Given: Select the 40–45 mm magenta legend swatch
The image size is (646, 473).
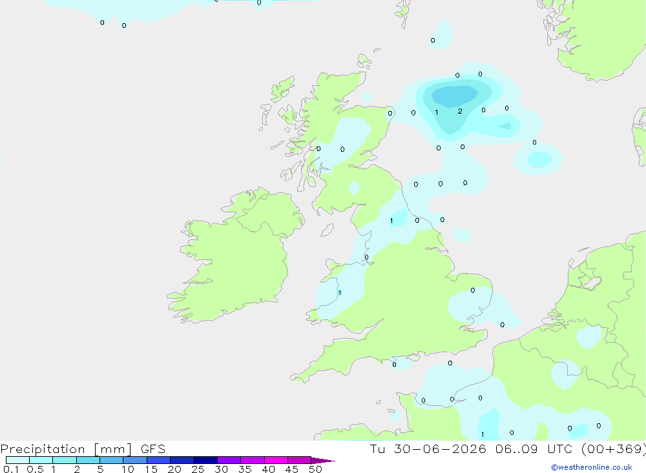Looking at the screenshot, I should tap(276, 460).
